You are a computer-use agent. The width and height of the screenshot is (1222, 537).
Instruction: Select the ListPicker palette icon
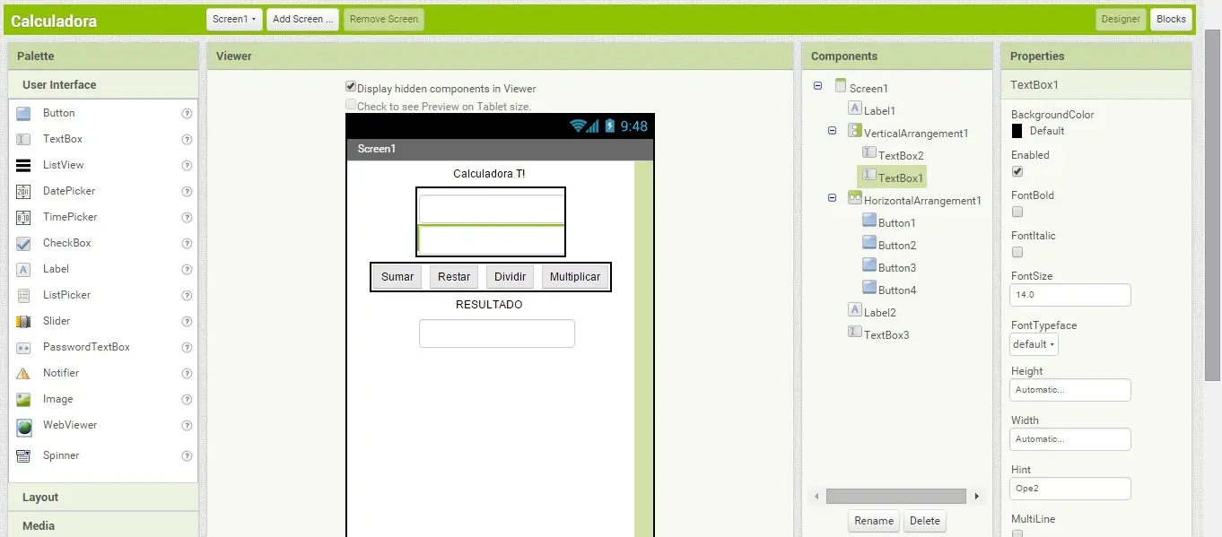(x=24, y=295)
